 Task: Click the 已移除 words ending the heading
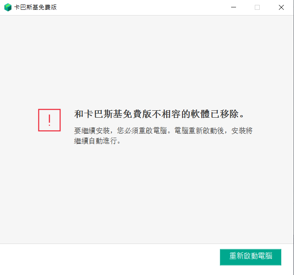[232, 114]
